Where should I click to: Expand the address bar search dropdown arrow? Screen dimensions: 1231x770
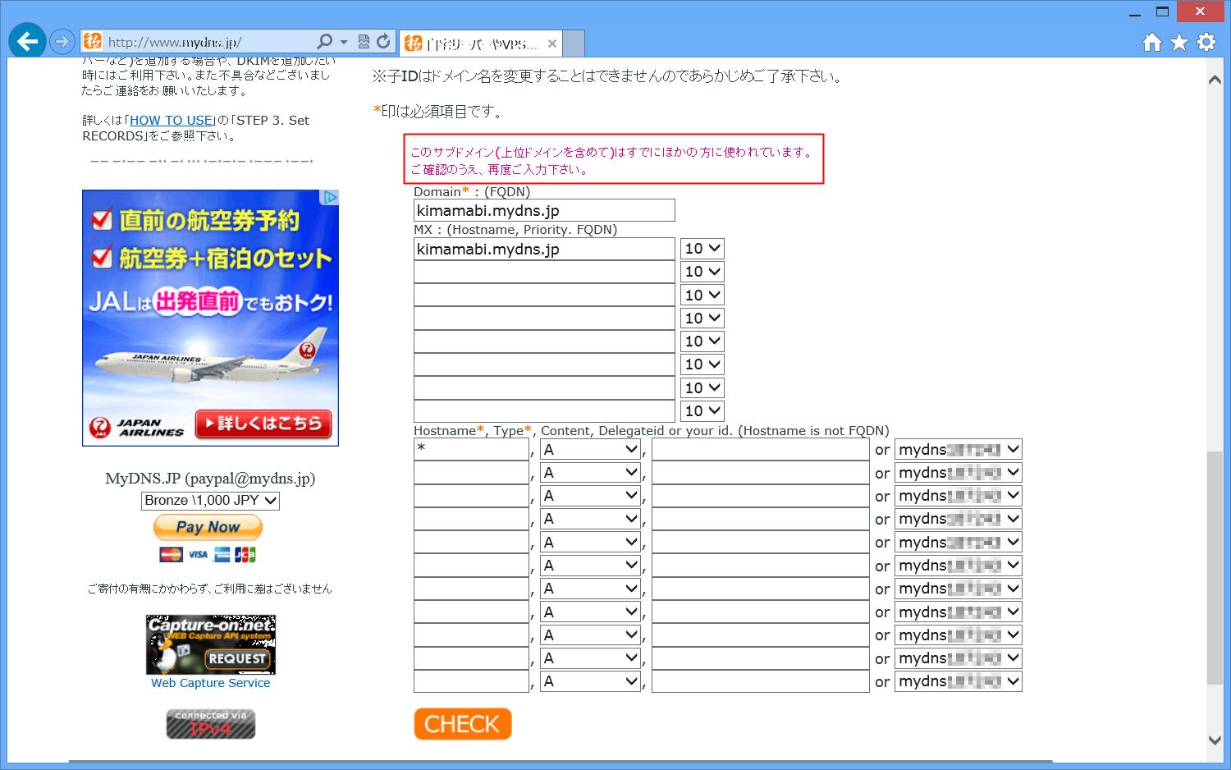[343, 40]
